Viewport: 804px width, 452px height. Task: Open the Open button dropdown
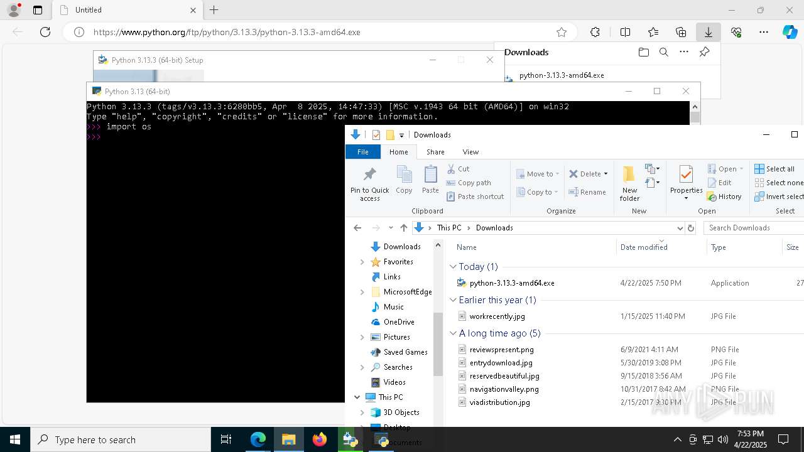point(742,169)
